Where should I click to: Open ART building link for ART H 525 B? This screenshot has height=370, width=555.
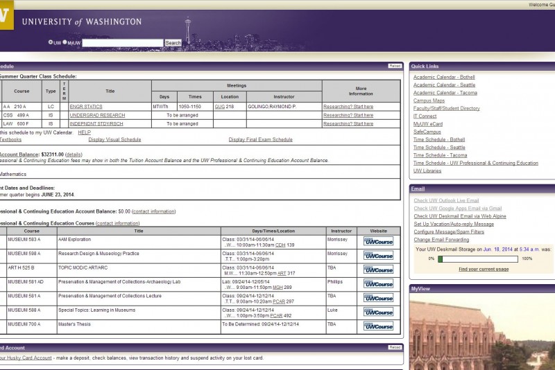point(282,273)
